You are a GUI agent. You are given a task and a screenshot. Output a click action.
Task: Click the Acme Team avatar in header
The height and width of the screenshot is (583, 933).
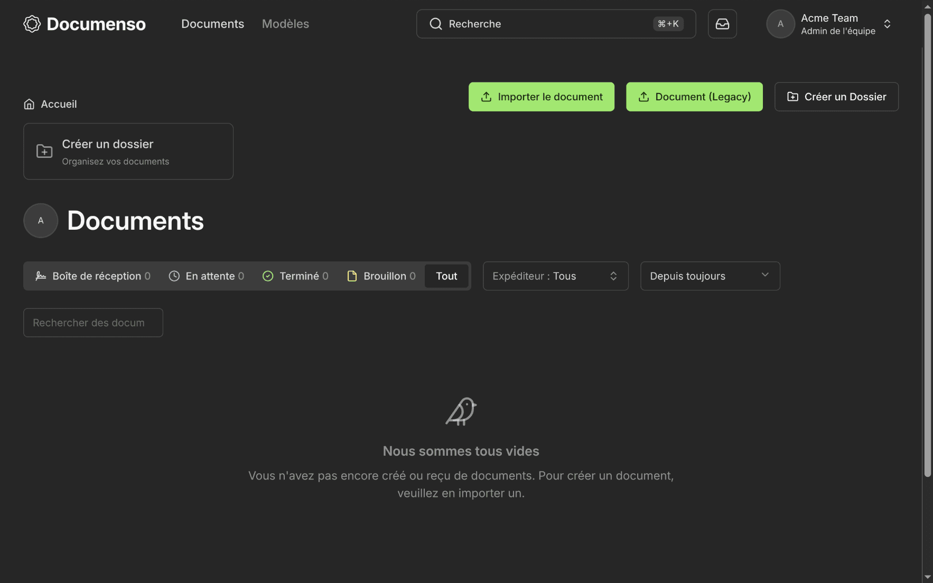[780, 24]
